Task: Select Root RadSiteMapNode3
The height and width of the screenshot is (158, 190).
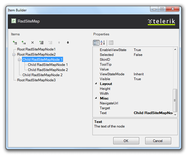Action: pyautogui.click(x=36, y=80)
